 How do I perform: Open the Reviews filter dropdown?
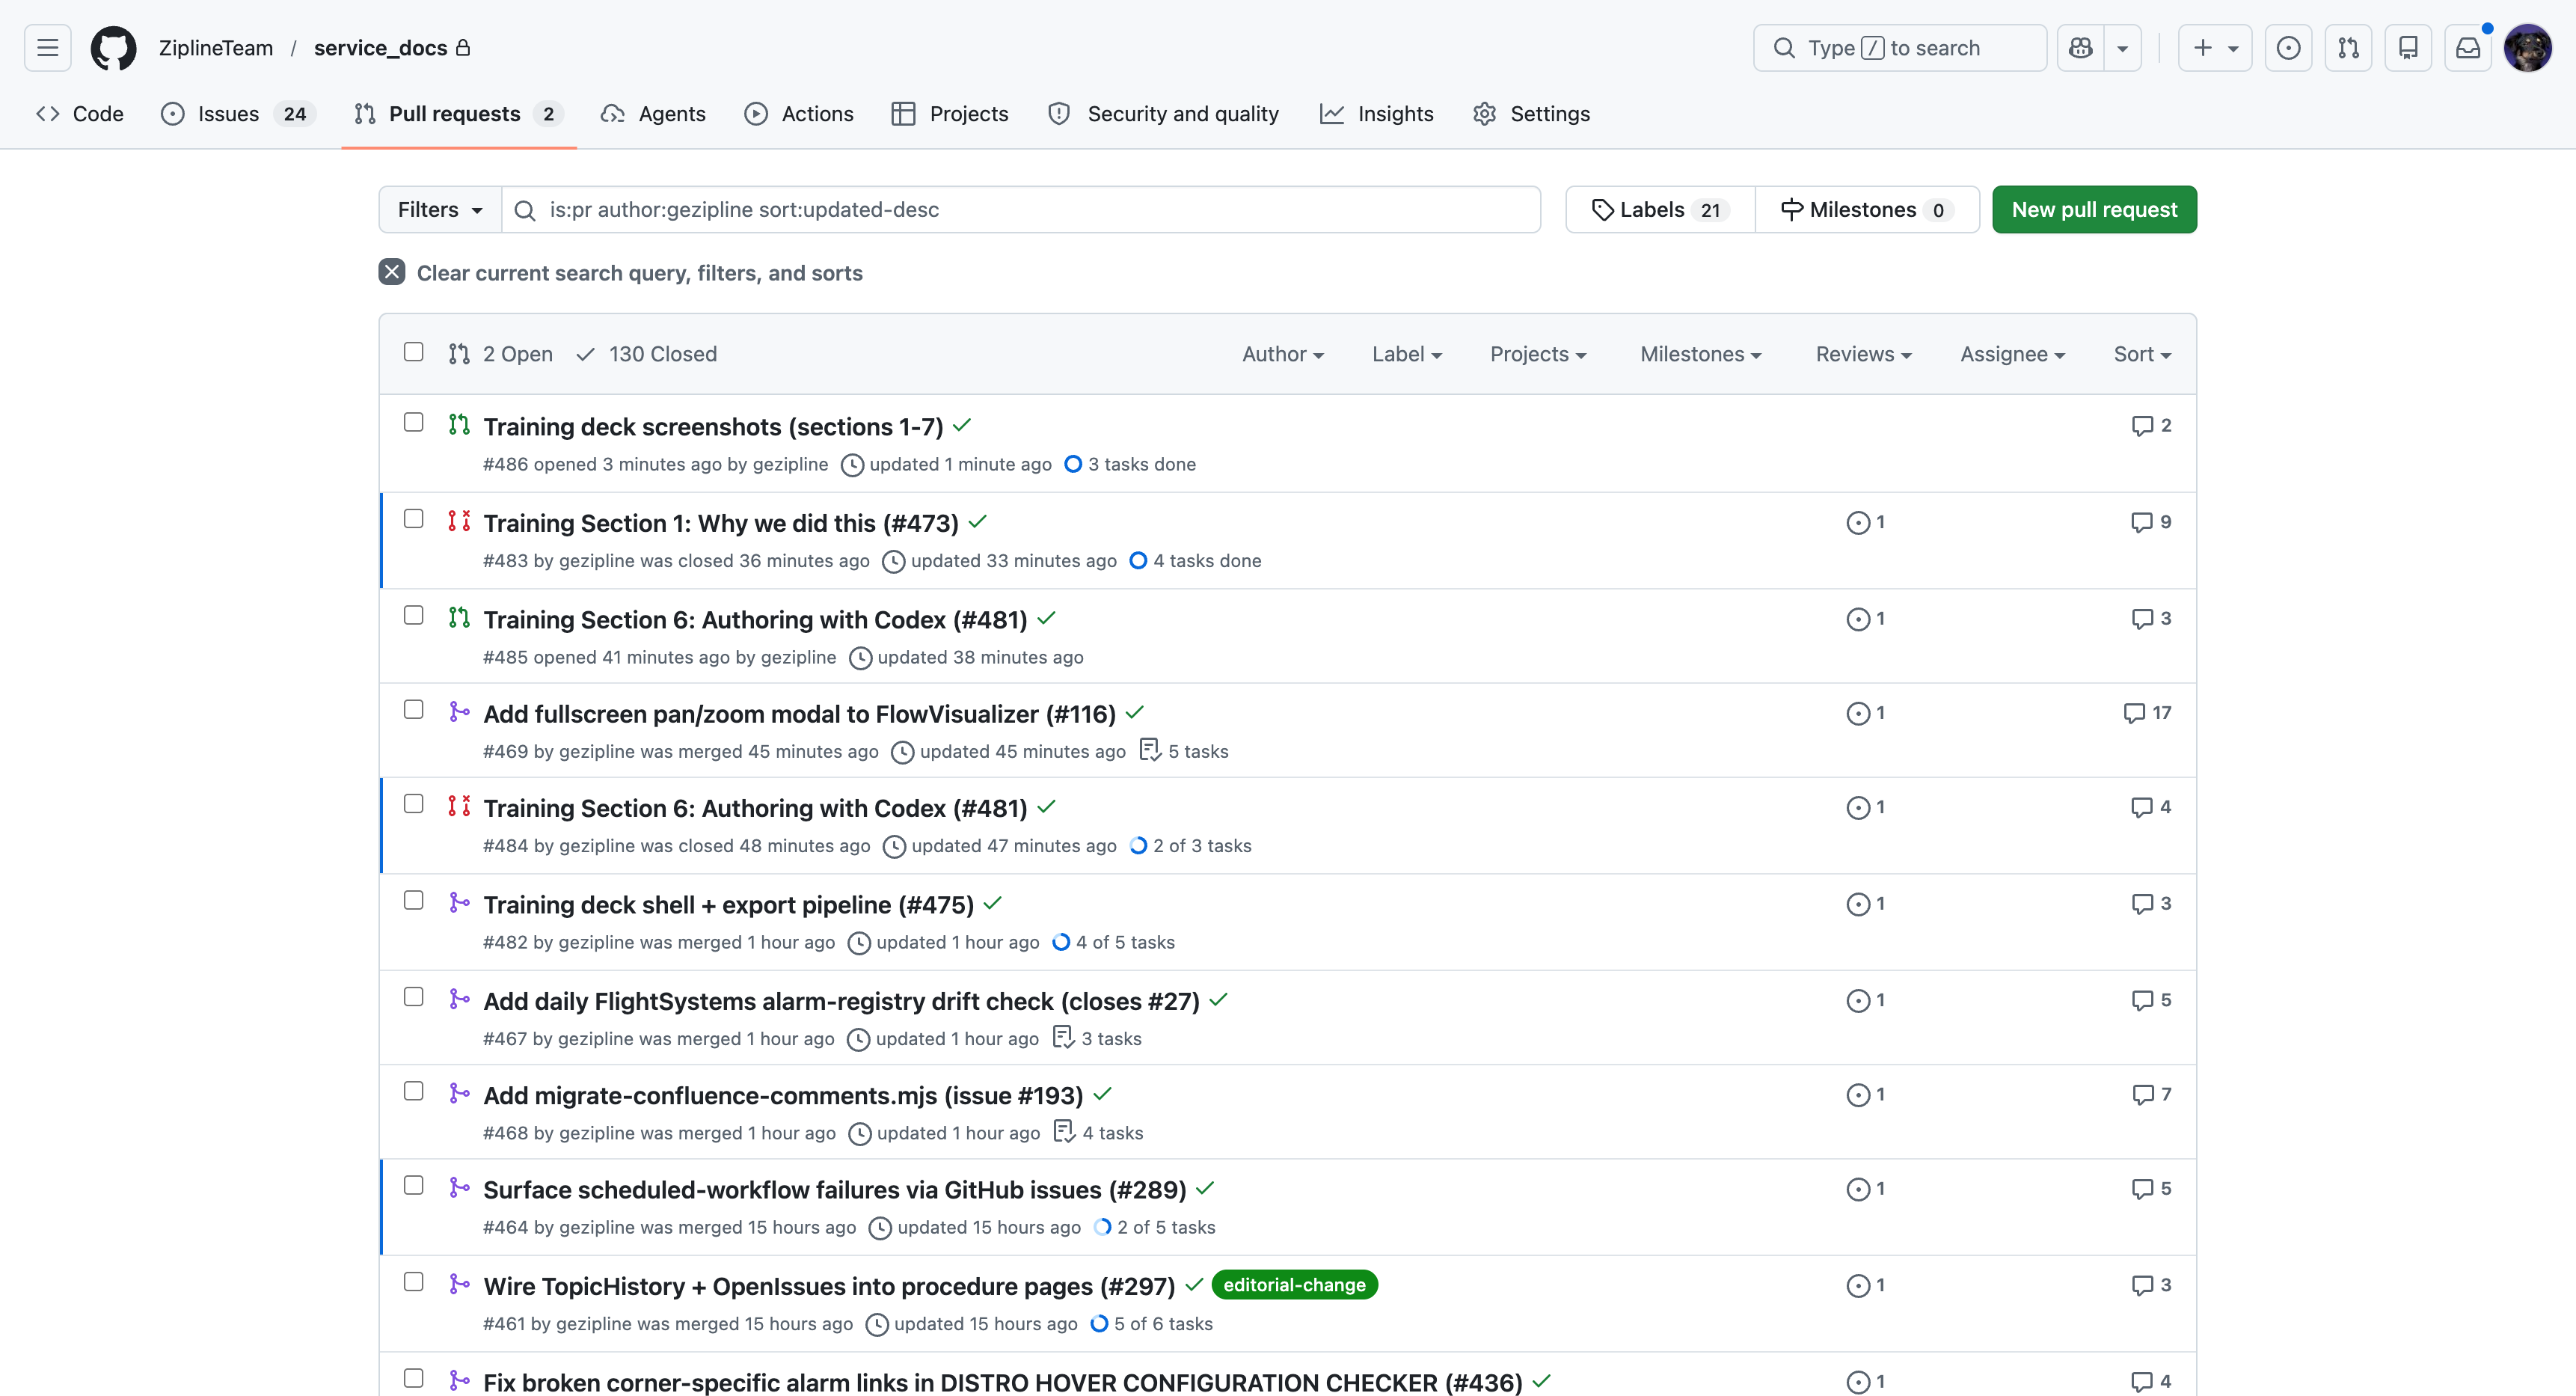(x=1863, y=354)
